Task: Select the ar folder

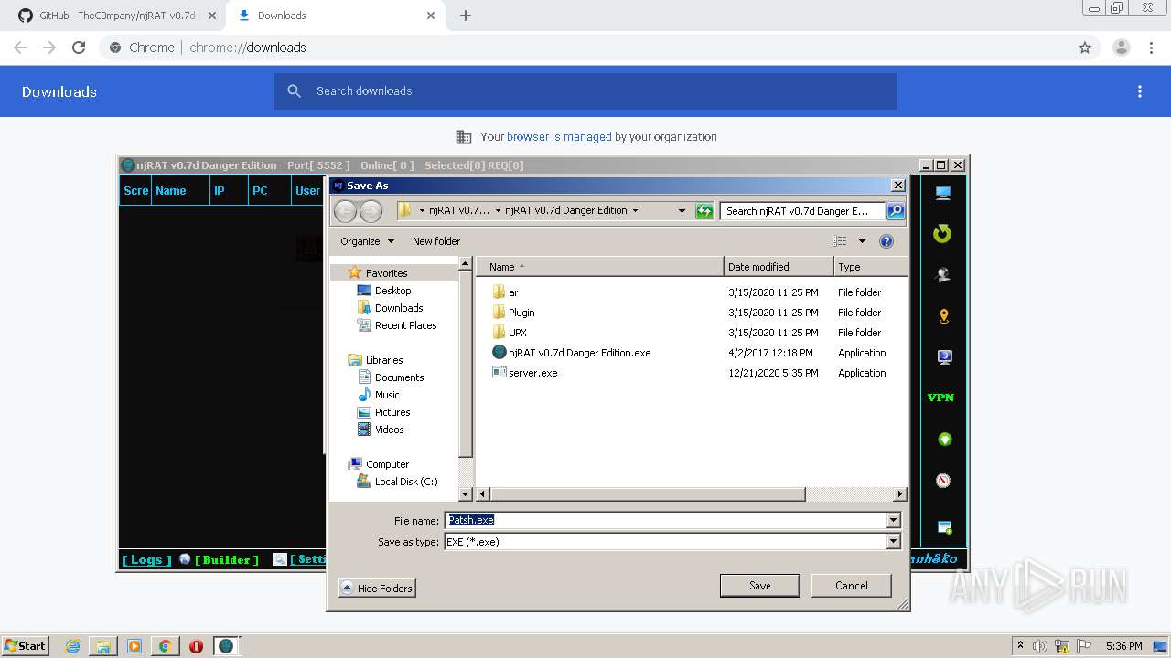Action: pos(513,292)
